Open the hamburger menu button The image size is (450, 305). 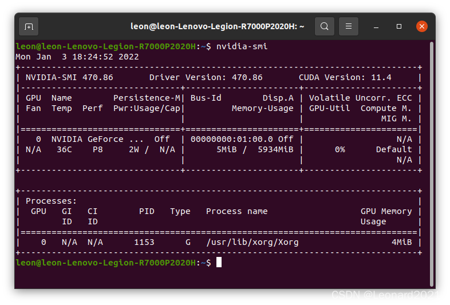click(x=349, y=26)
